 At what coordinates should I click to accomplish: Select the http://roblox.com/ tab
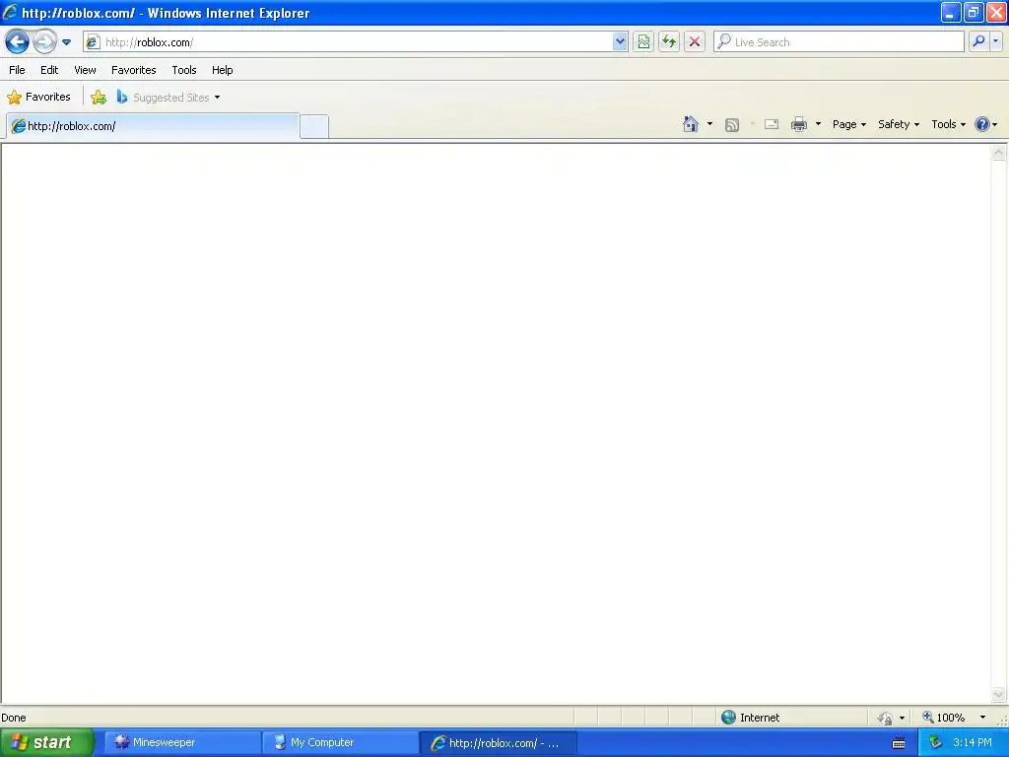(153, 126)
